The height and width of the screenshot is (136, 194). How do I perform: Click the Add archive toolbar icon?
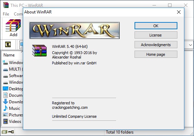tap(13, 25)
